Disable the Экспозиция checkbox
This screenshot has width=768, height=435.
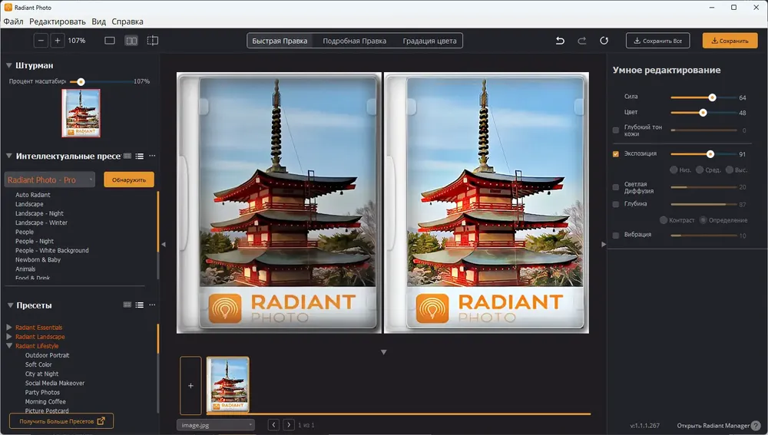tap(616, 153)
